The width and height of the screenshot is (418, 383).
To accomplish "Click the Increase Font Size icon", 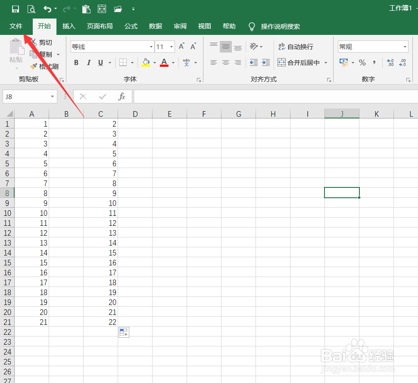I will coord(181,47).
